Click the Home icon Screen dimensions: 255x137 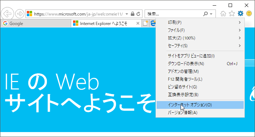[223, 14]
